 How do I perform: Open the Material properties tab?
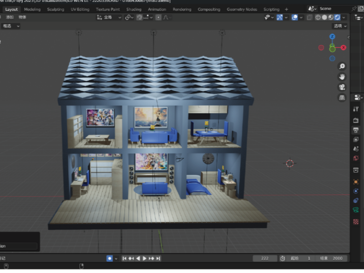[356, 222]
